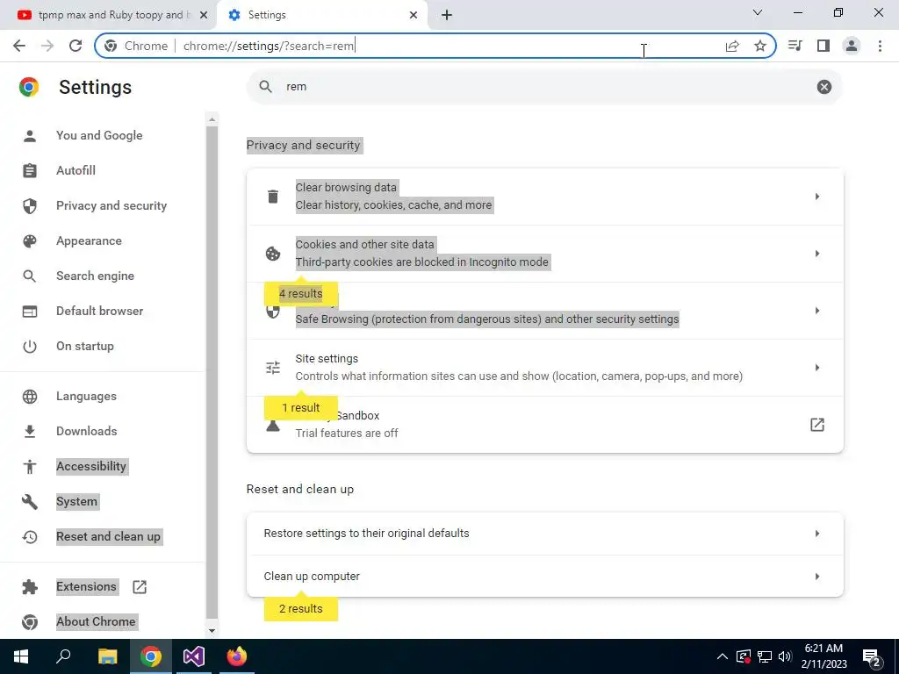Show hidden system tray icons
The height and width of the screenshot is (674, 899).
(x=723, y=656)
